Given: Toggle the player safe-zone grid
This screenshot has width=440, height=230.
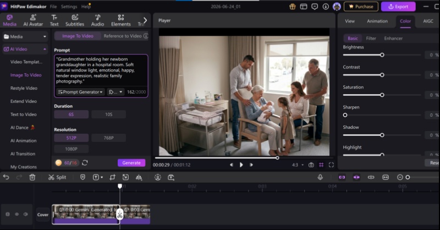Looking at the screenshot, I should point(321,165).
